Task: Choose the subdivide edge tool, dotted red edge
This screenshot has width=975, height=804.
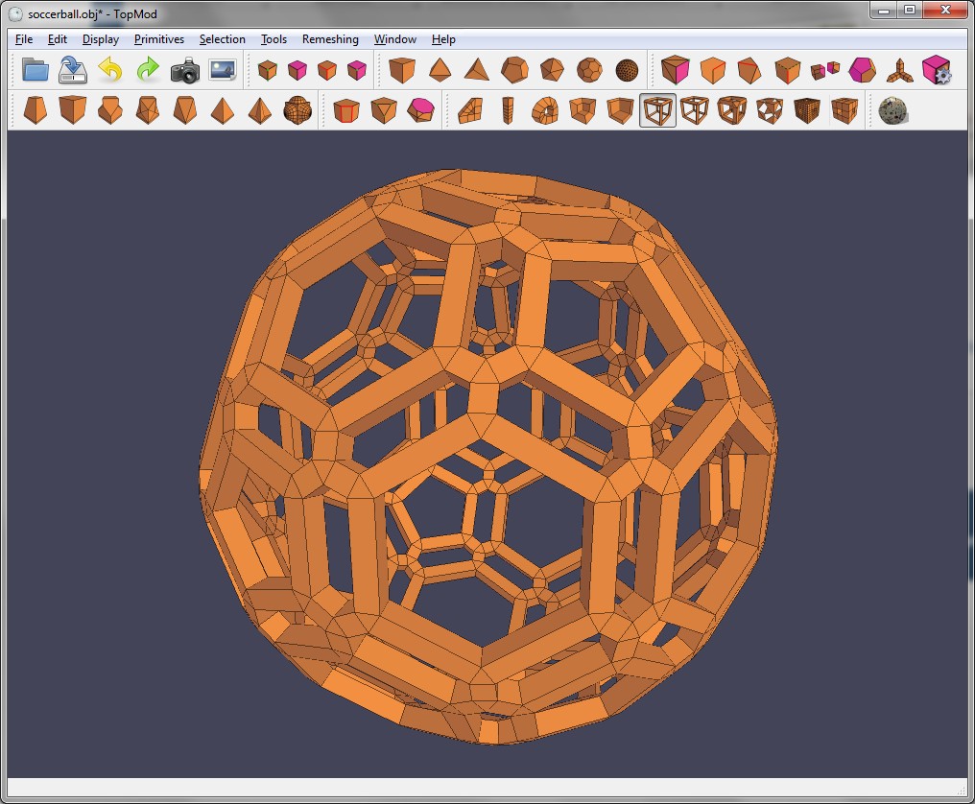Action: [x=787, y=70]
